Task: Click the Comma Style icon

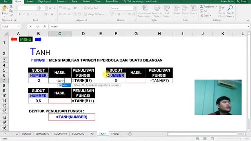Action: pos(123,14)
